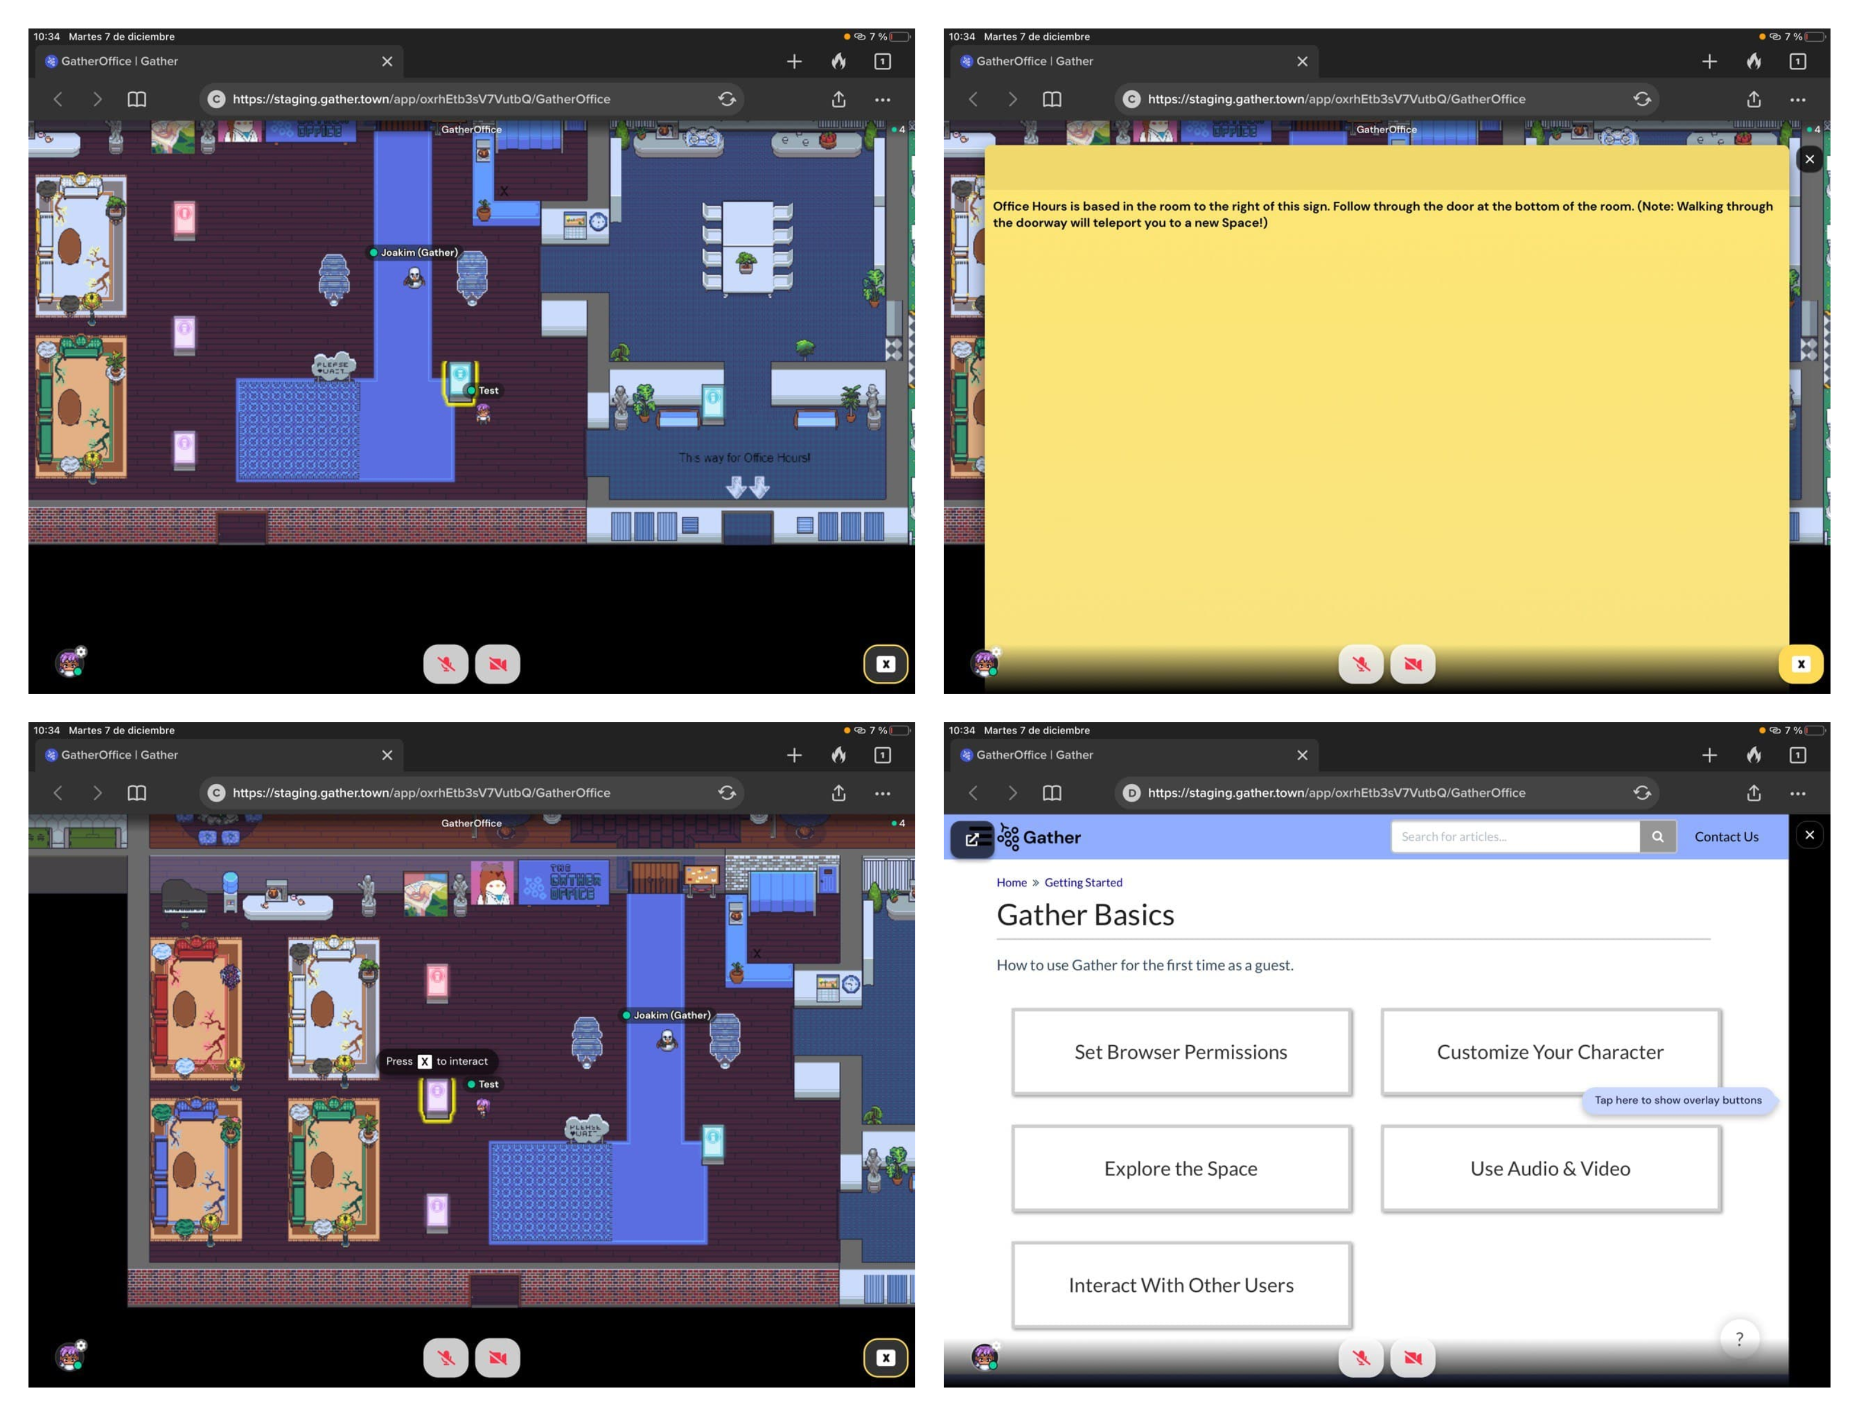The width and height of the screenshot is (1859, 1416).
Task: Unmute microphone in the Office Hours map screenshot
Action: pos(445,664)
